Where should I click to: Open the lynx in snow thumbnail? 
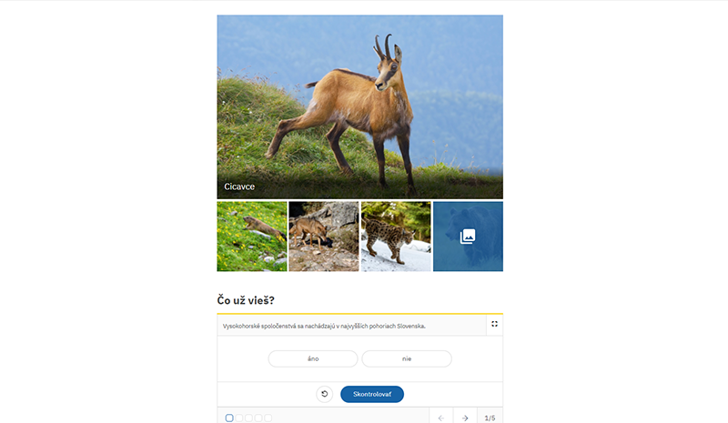(x=396, y=237)
